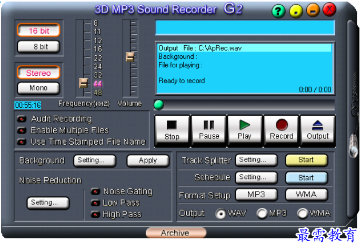Click the 0:00 / 0:00 time counter
This screenshot has height=252, width=361.
tap(315, 89)
